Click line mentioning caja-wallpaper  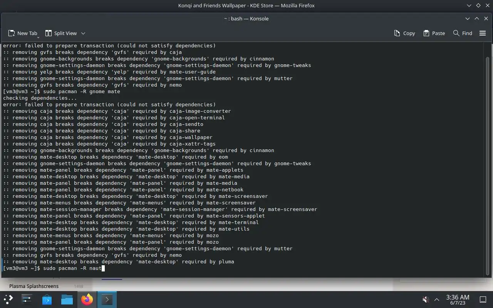pyautogui.click(x=108, y=137)
